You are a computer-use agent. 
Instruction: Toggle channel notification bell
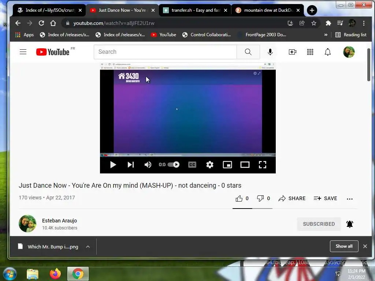(350, 224)
